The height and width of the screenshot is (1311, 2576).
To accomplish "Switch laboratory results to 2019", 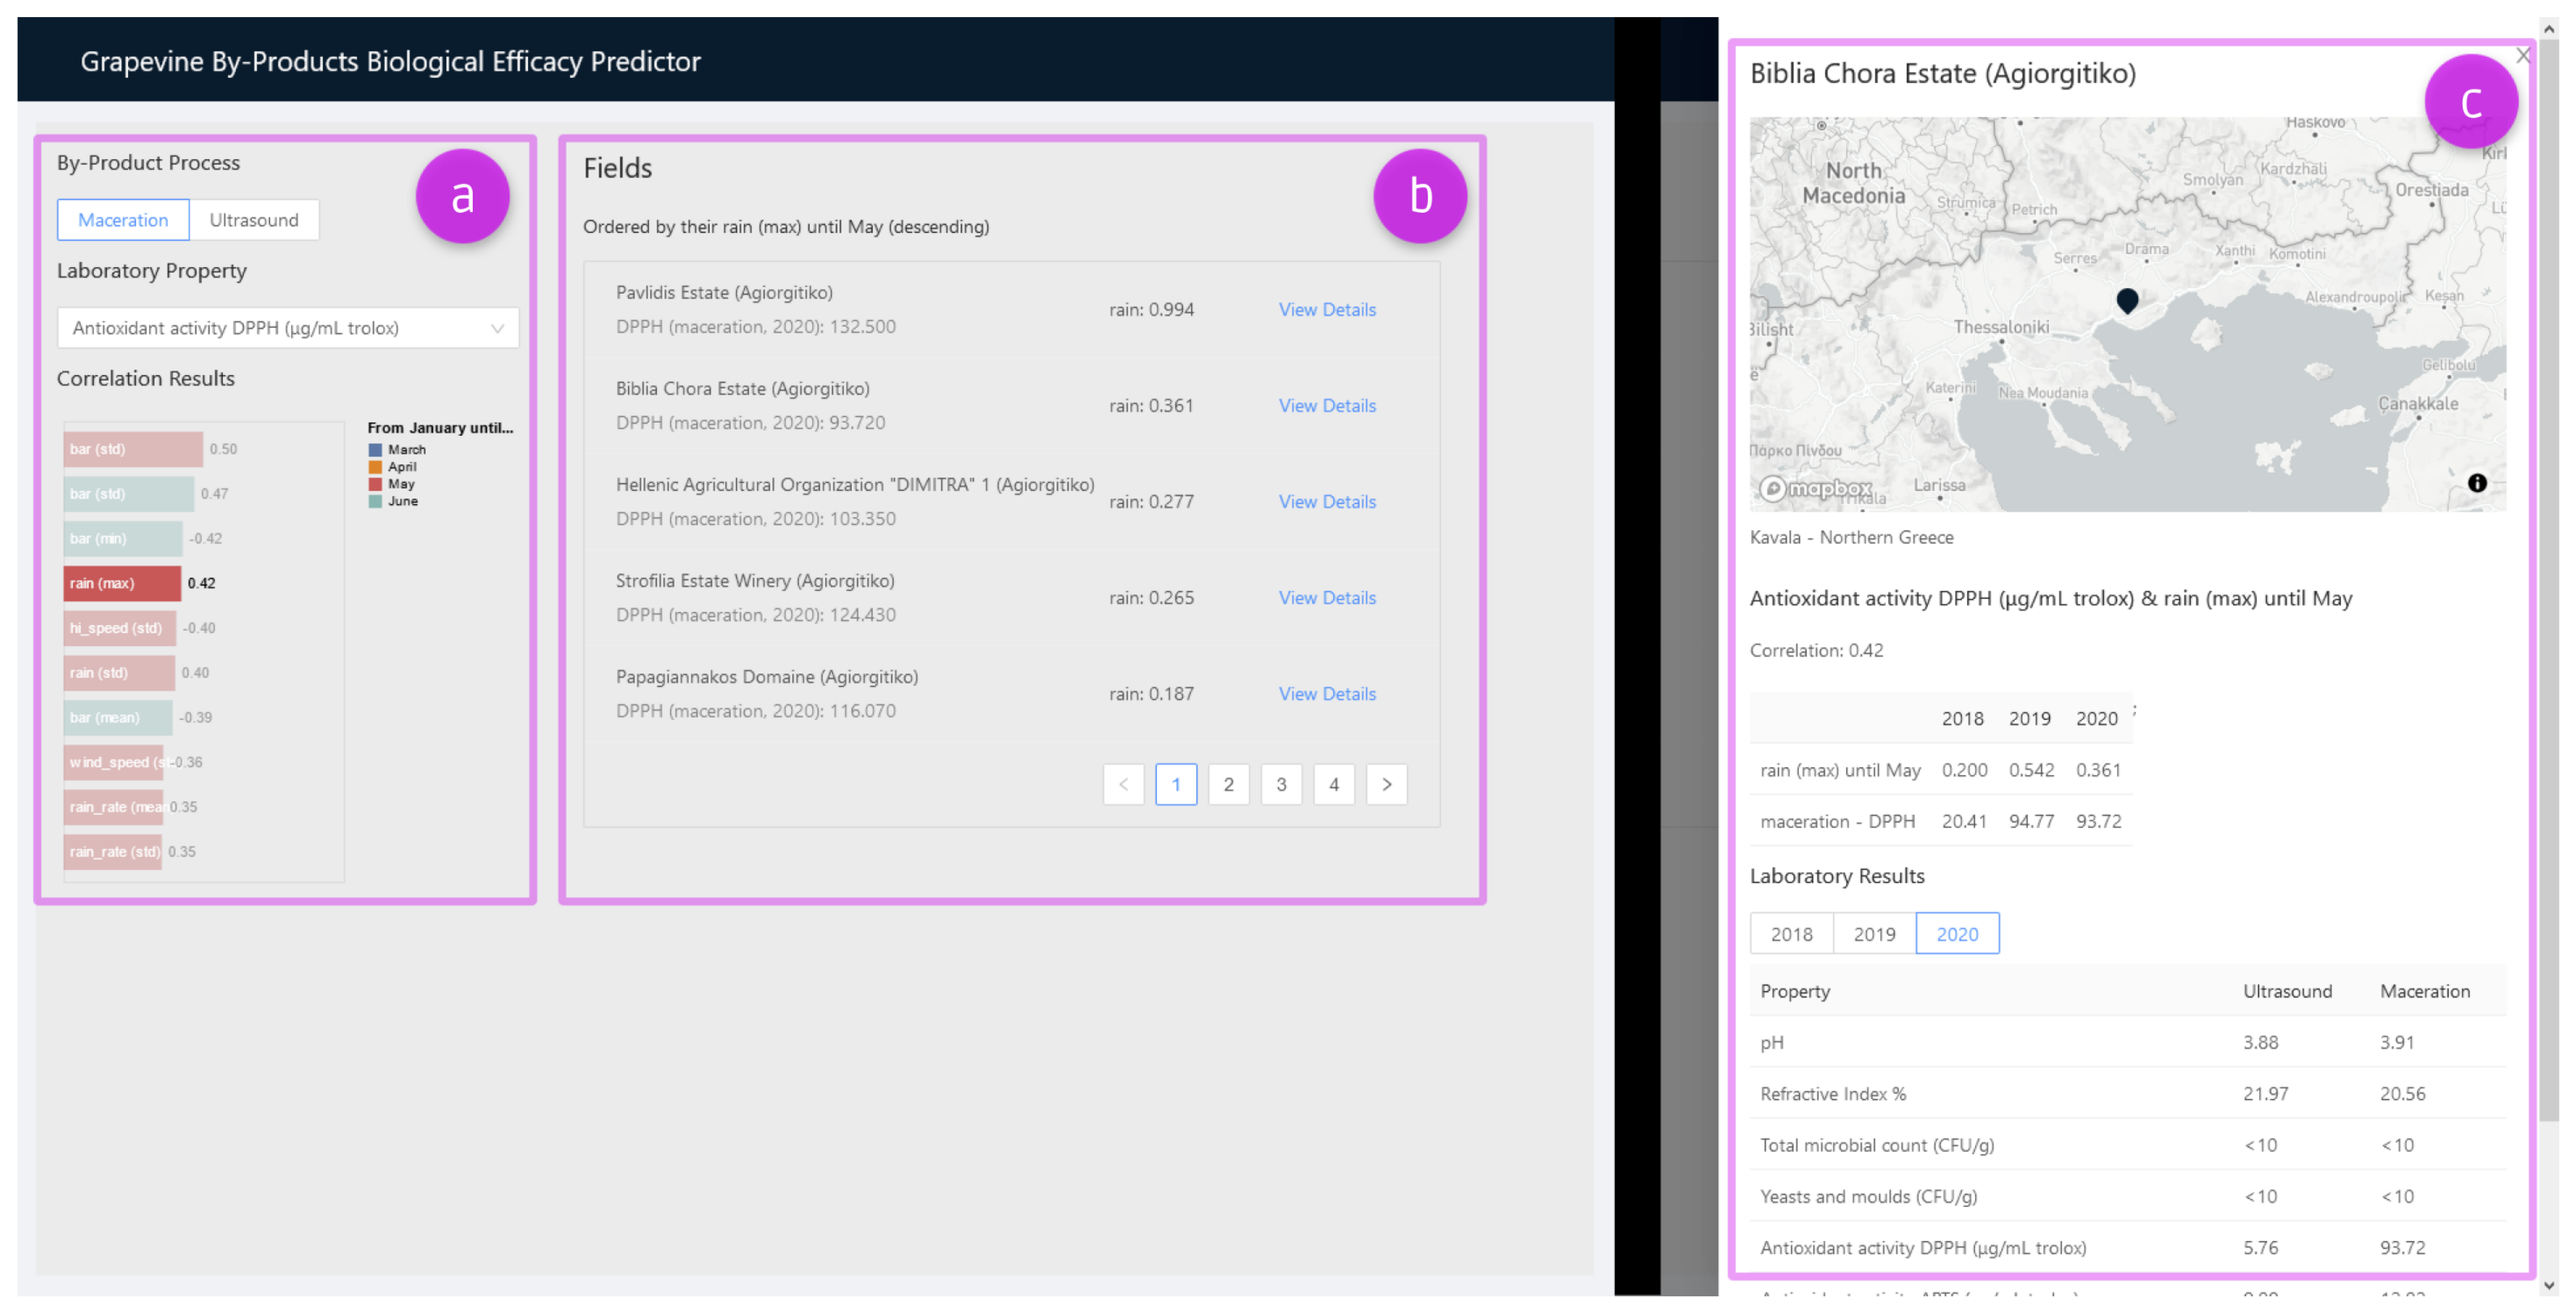I will 1874,933.
